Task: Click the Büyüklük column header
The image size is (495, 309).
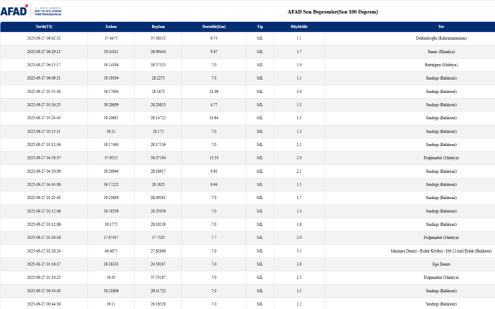Action: tap(299, 26)
